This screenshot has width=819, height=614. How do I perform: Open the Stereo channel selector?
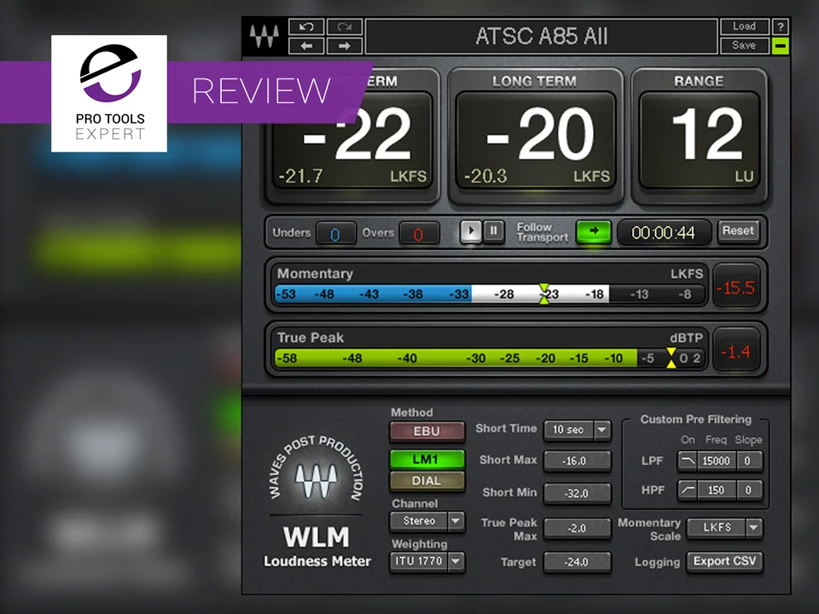click(x=419, y=520)
